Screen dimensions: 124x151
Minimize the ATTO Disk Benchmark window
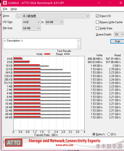pyautogui.click(x=99, y=3)
